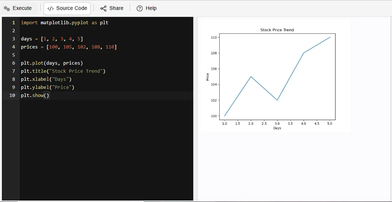
Task: Click the Share network icon
Action: tap(103, 8)
